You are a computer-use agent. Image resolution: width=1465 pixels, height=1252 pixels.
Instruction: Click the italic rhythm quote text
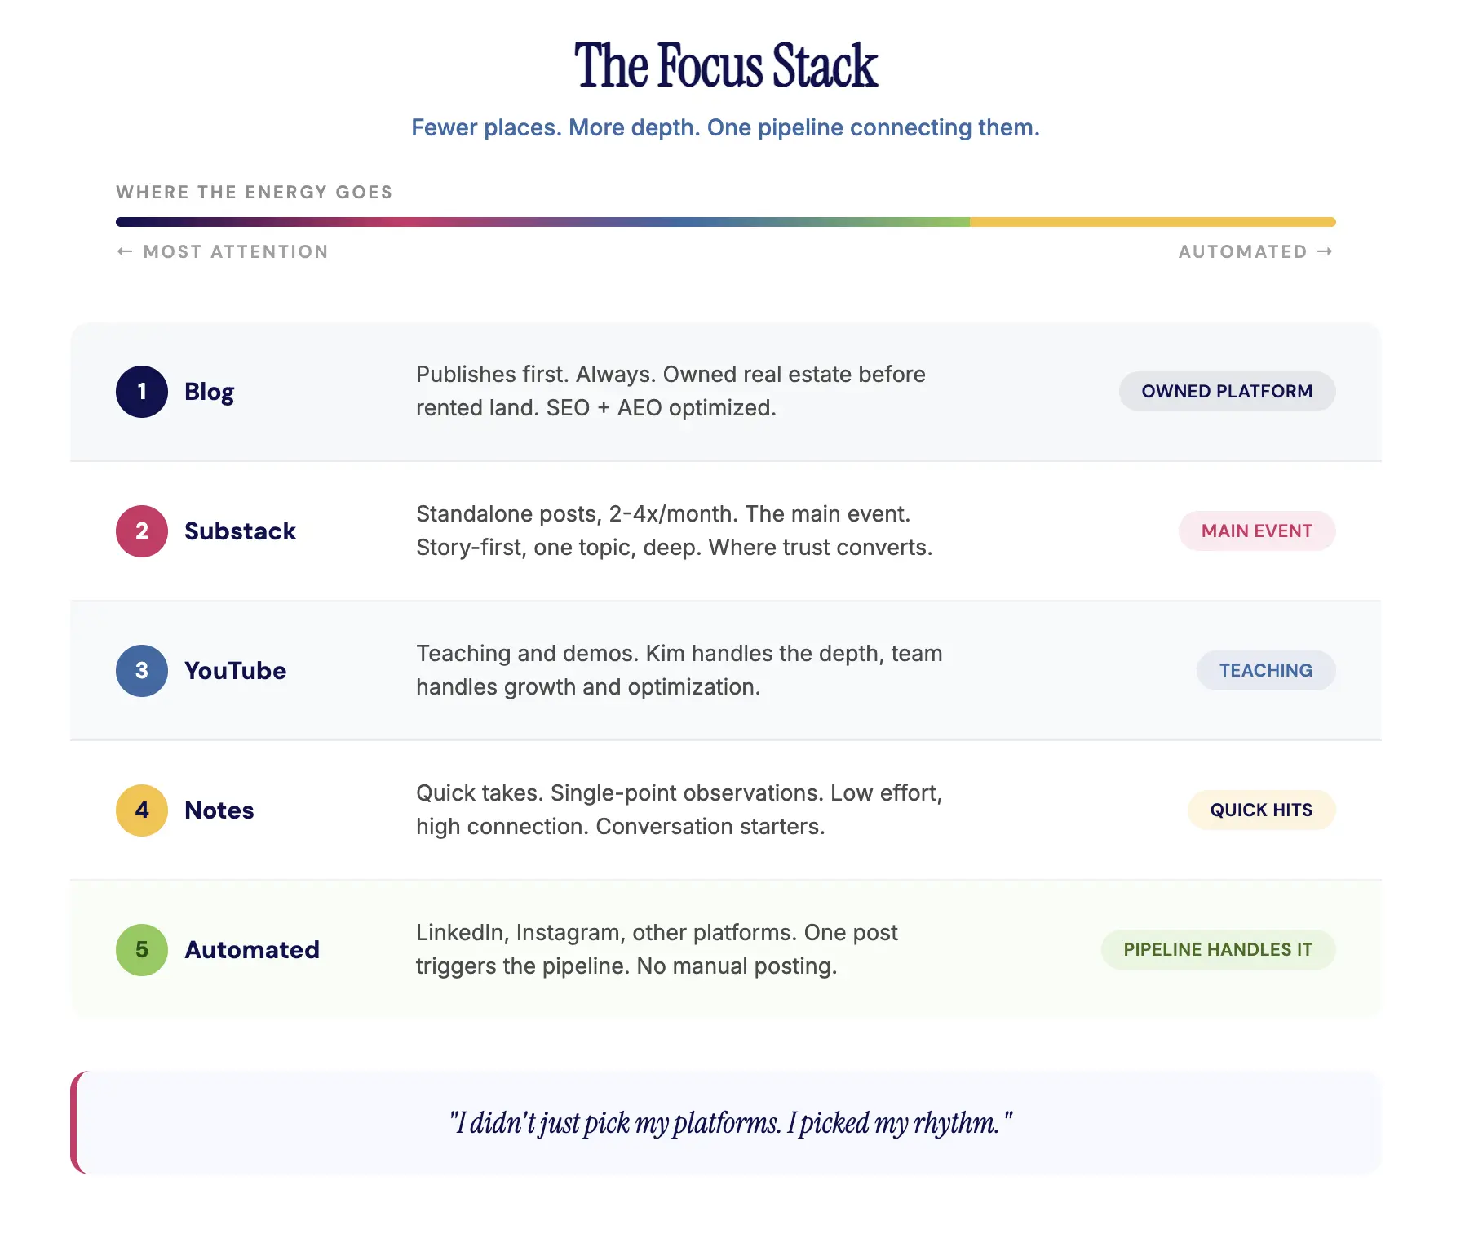pos(730,1124)
